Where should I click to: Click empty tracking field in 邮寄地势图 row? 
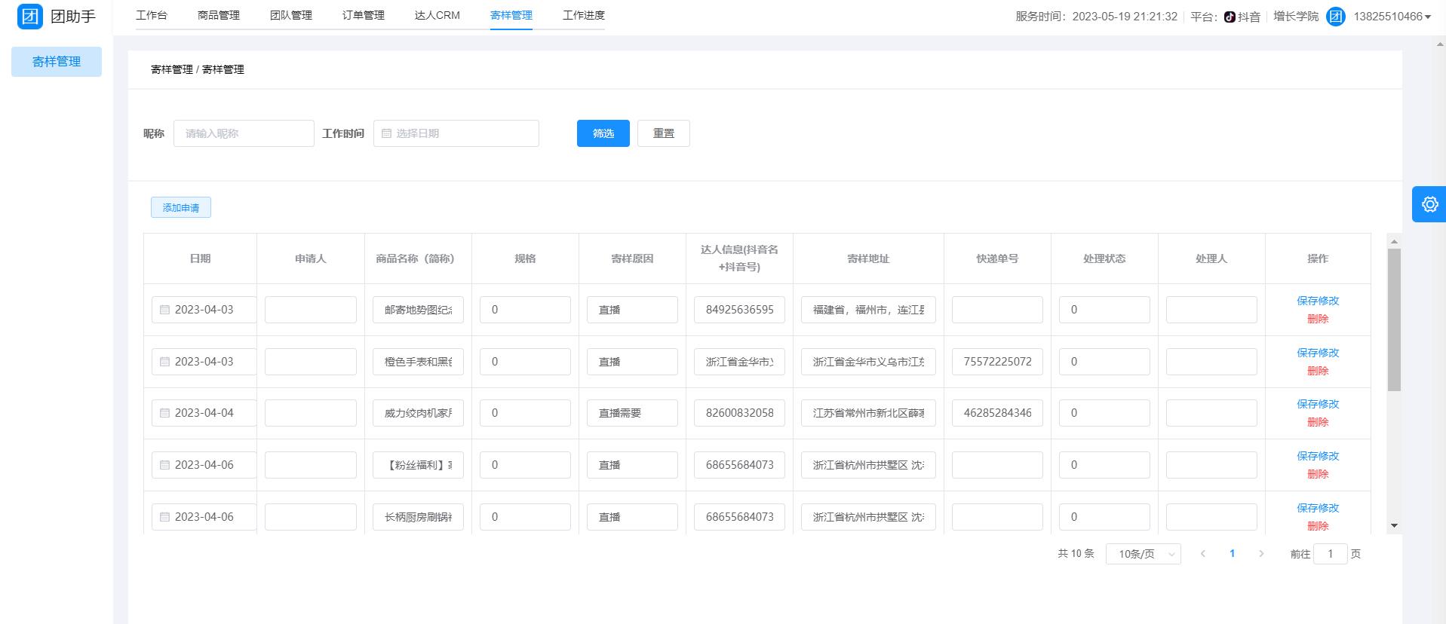coord(997,310)
